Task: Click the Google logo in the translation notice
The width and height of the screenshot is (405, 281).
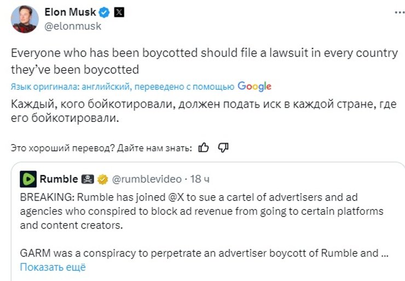Action: click(254, 86)
